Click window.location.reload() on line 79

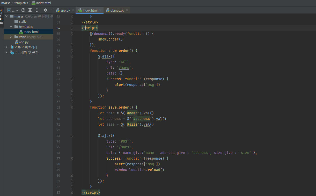pos(139,170)
